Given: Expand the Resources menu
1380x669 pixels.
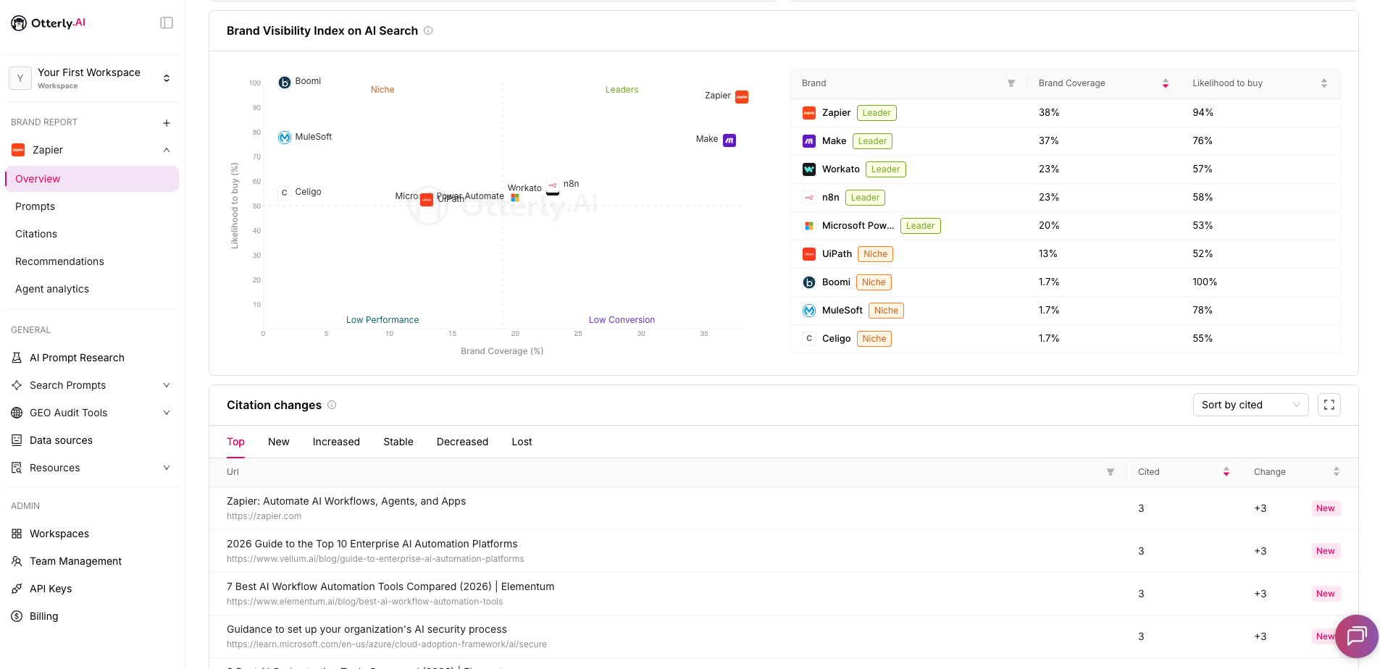Looking at the screenshot, I should [167, 468].
